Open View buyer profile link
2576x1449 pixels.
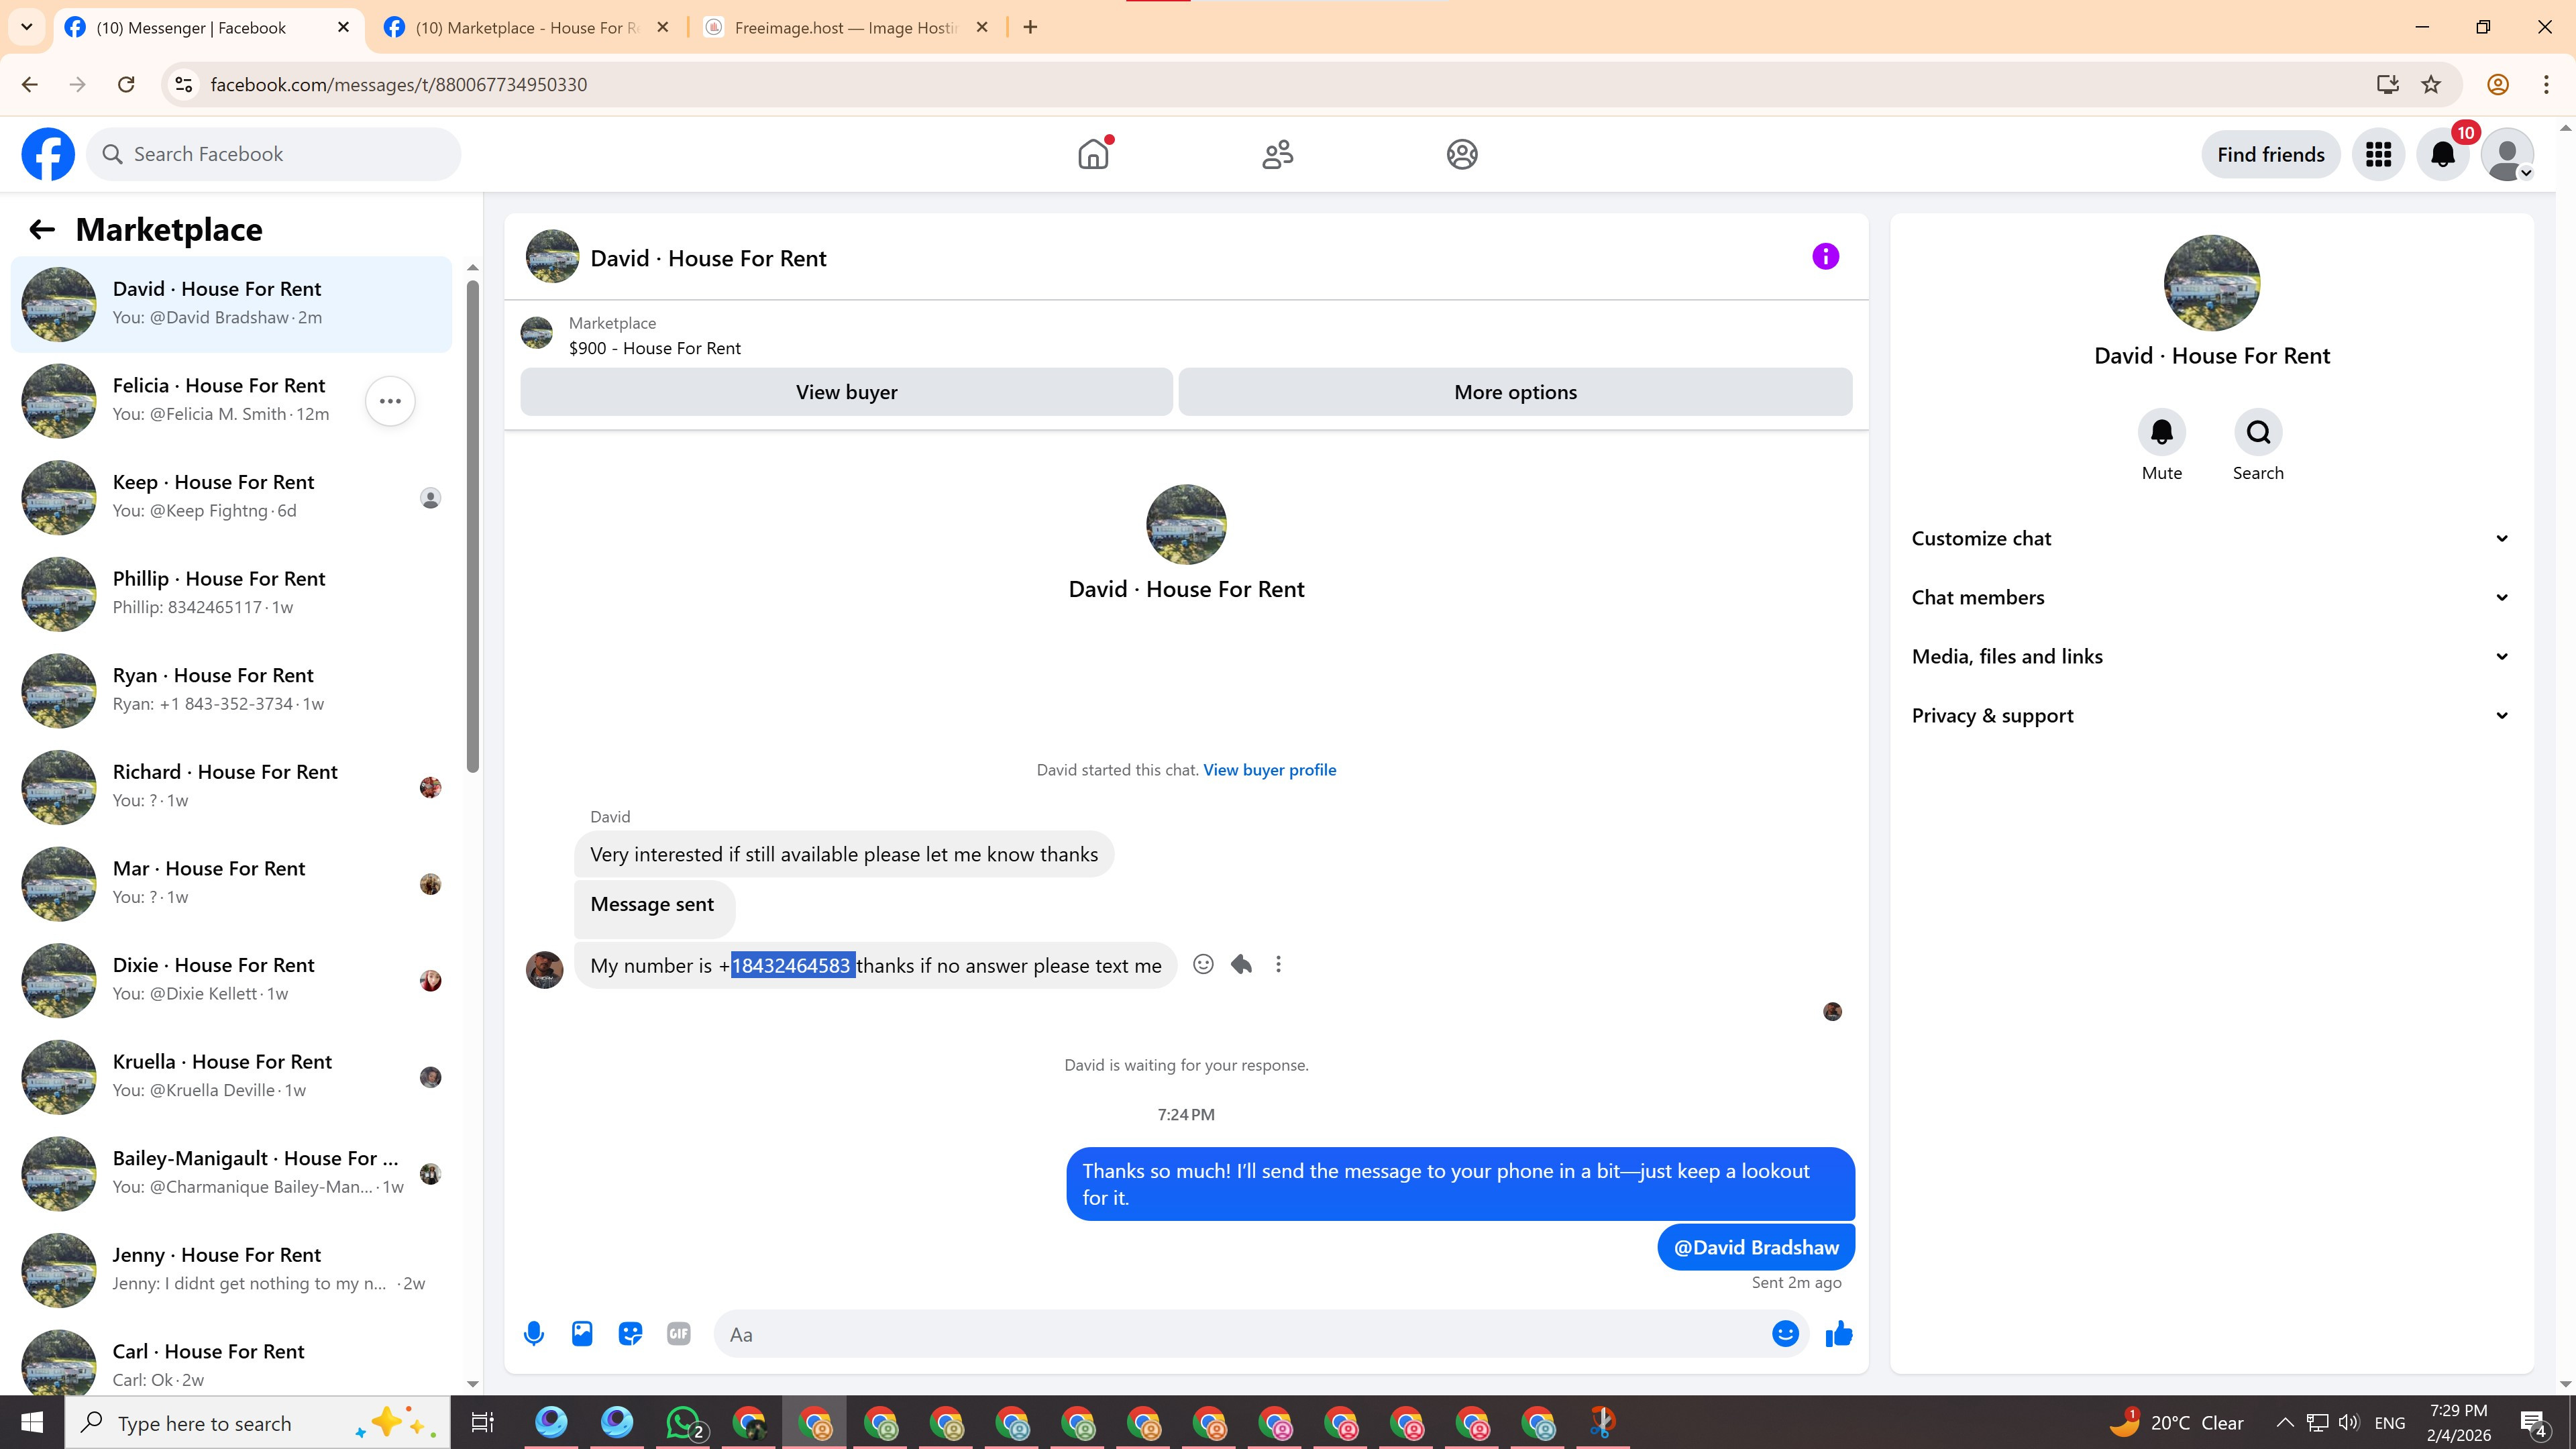[x=1269, y=769]
